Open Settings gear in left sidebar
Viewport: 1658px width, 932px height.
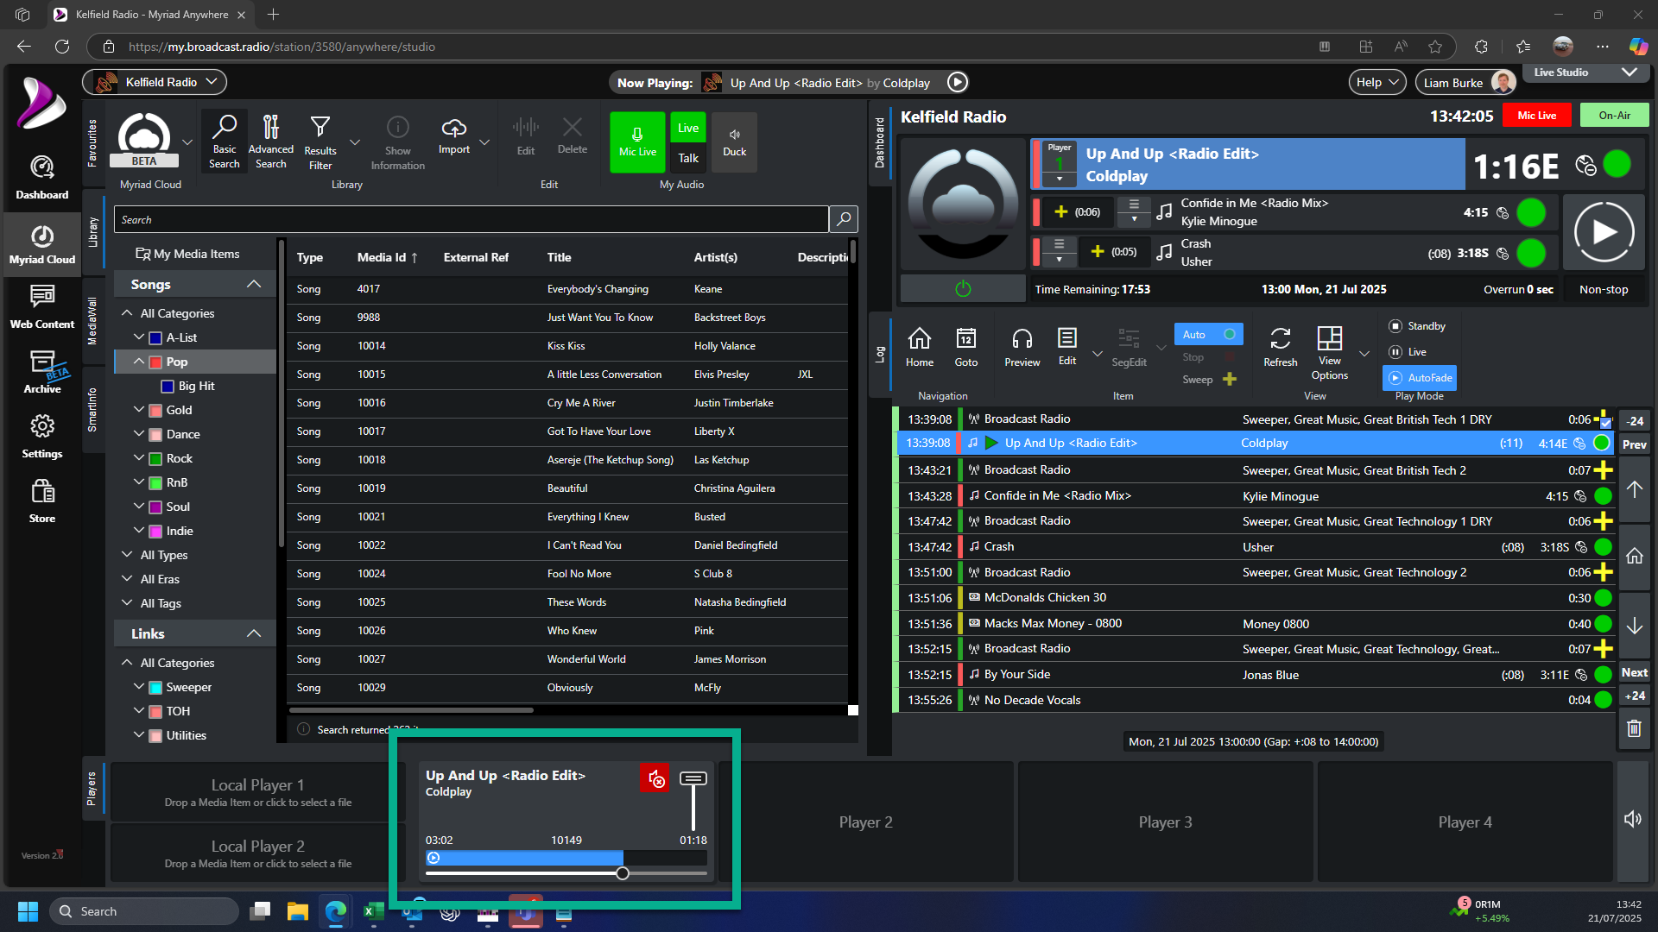[x=41, y=436]
